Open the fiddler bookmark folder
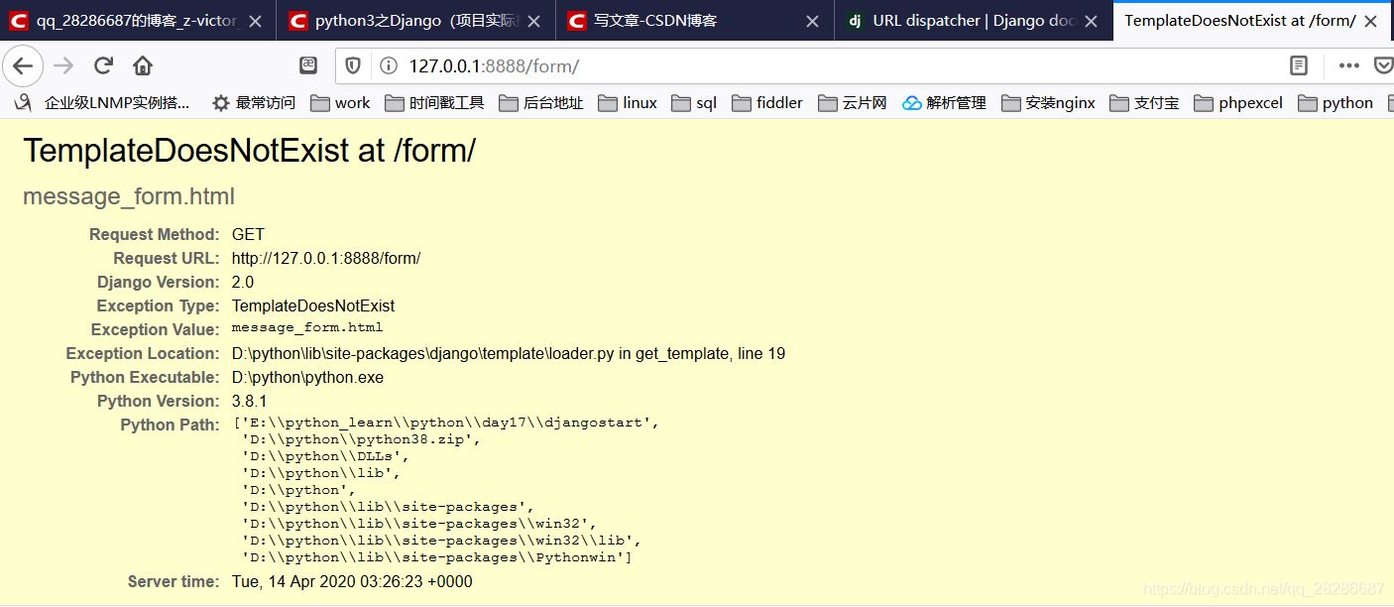1394x607 pixels. tap(767, 102)
